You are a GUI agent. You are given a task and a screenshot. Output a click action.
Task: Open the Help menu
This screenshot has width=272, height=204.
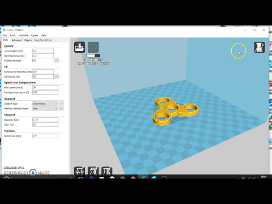(x=44, y=35)
